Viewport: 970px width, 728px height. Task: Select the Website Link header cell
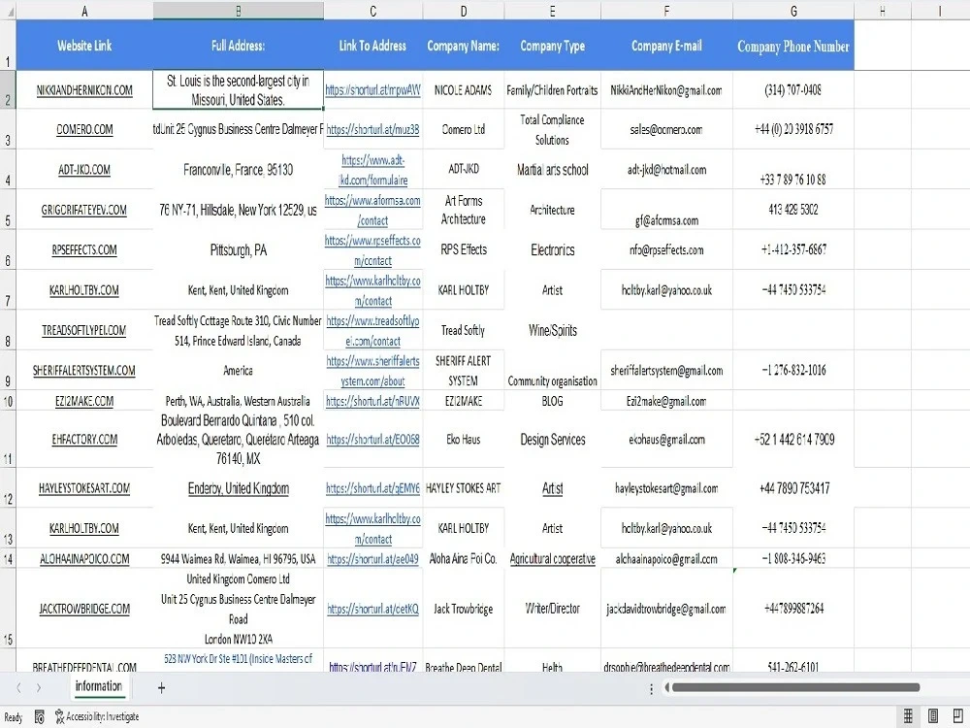point(84,46)
